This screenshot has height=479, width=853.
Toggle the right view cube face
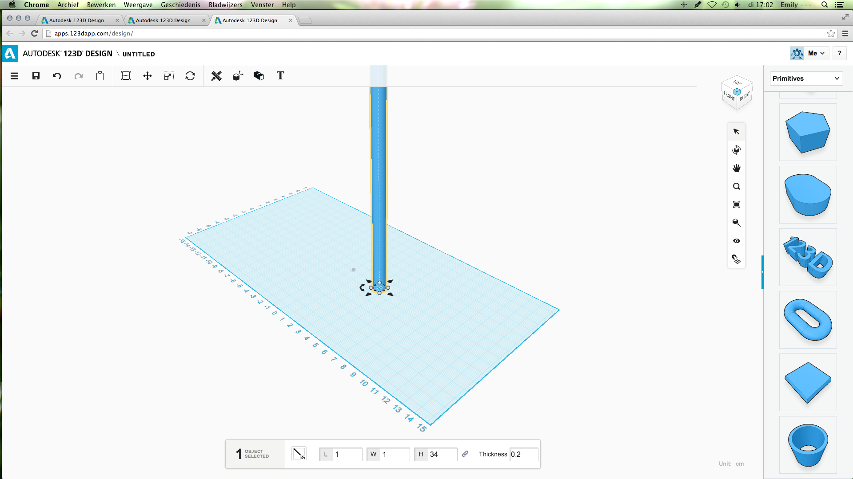(744, 97)
